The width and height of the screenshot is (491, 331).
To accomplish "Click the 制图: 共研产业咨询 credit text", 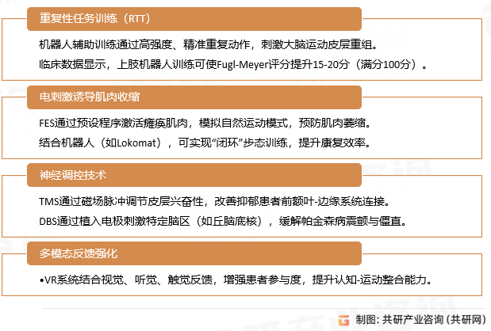I will pos(421,320).
